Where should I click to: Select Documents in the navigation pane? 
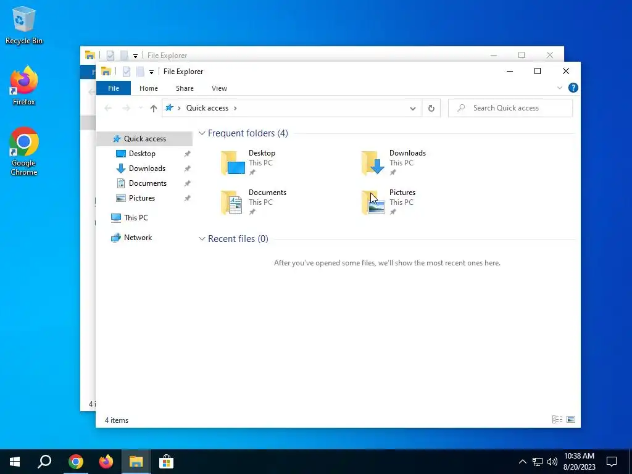[x=148, y=183]
